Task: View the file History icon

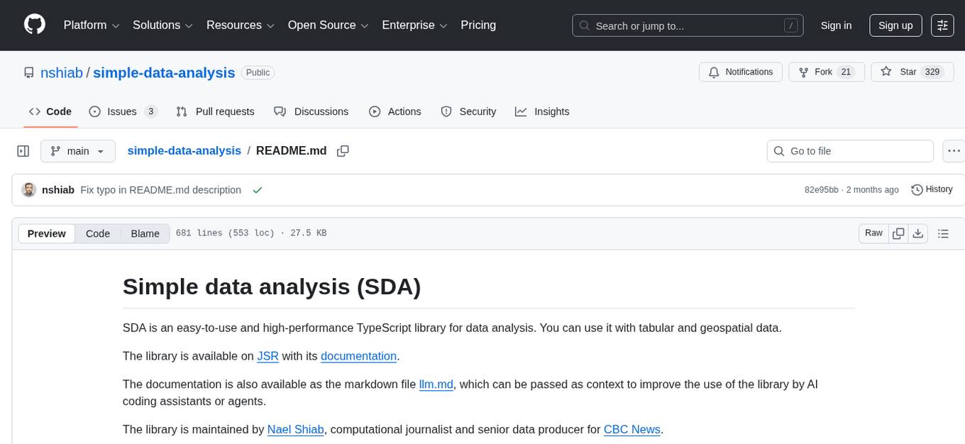Action: click(x=916, y=189)
